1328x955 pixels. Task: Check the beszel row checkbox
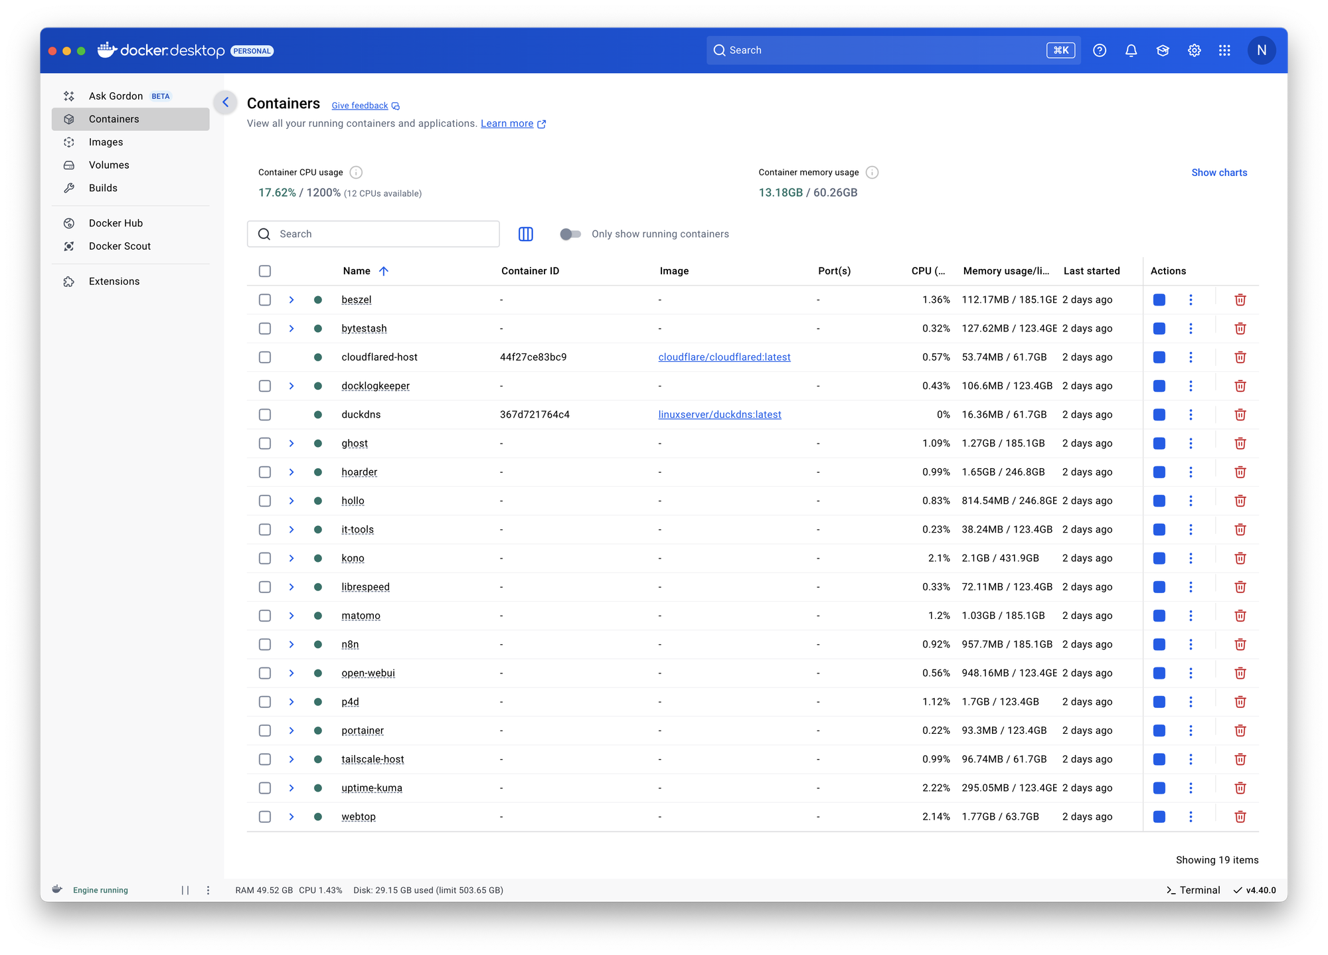point(265,300)
